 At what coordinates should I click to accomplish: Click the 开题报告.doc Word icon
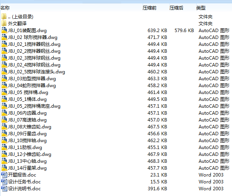[4, 175]
